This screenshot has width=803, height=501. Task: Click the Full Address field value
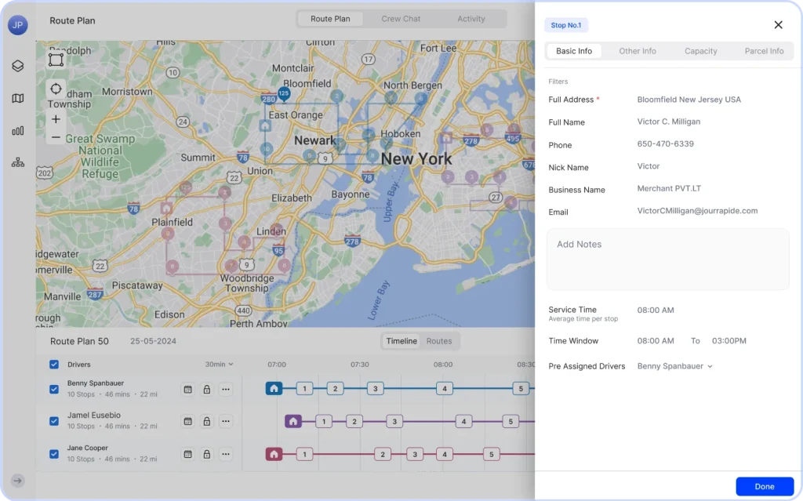pos(689,100)
